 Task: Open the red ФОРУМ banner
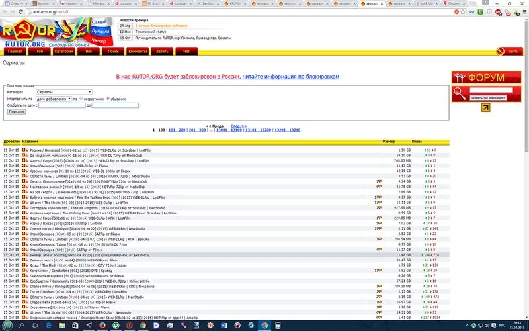click(486, 77)
